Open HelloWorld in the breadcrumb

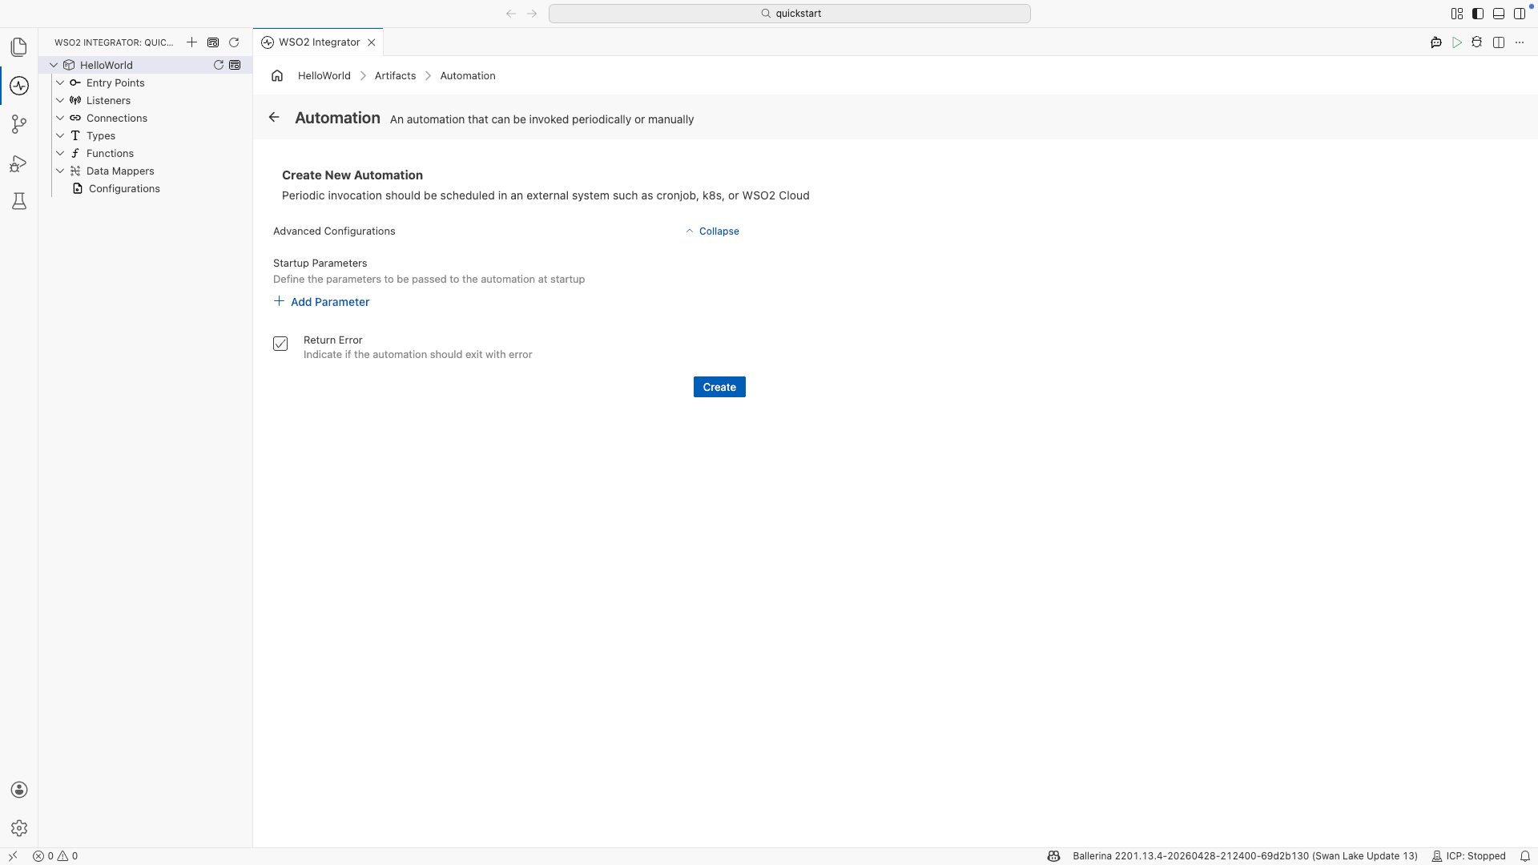click(x=324, y=76)
